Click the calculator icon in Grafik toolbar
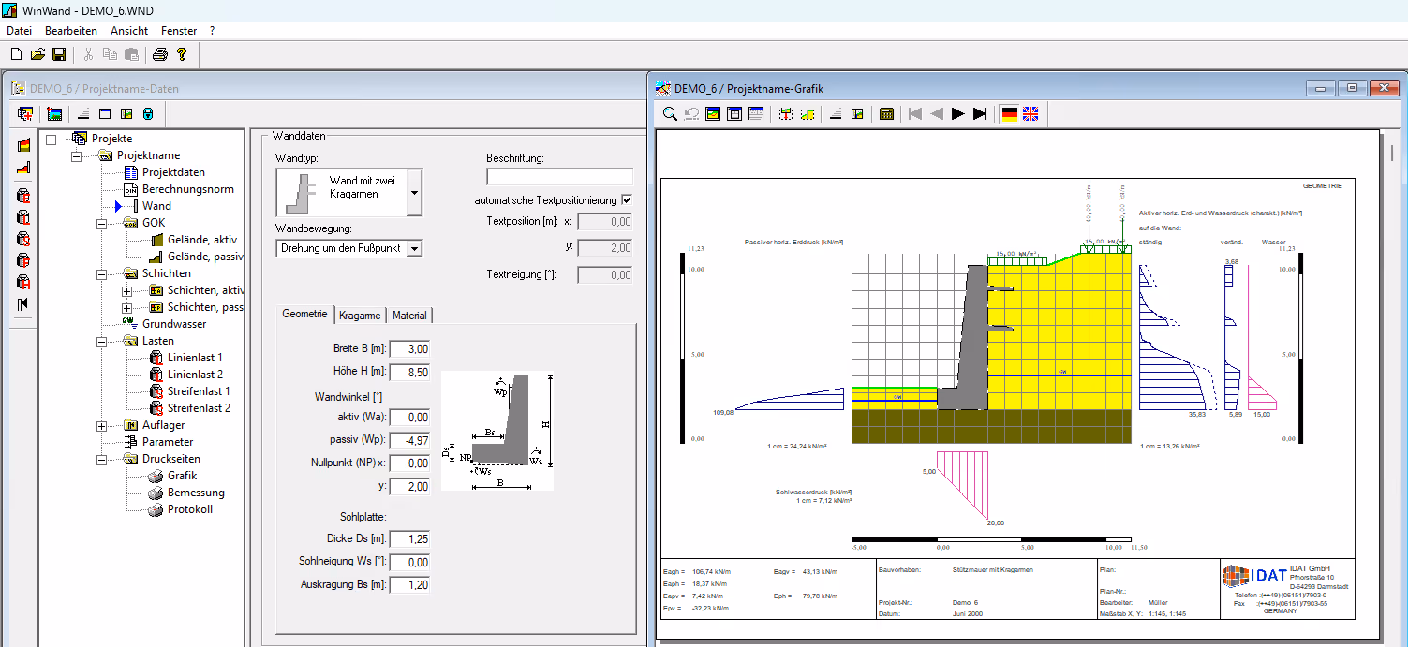Image resolution: width=1408 pixels, height=647 pixels. pos(886,114)
